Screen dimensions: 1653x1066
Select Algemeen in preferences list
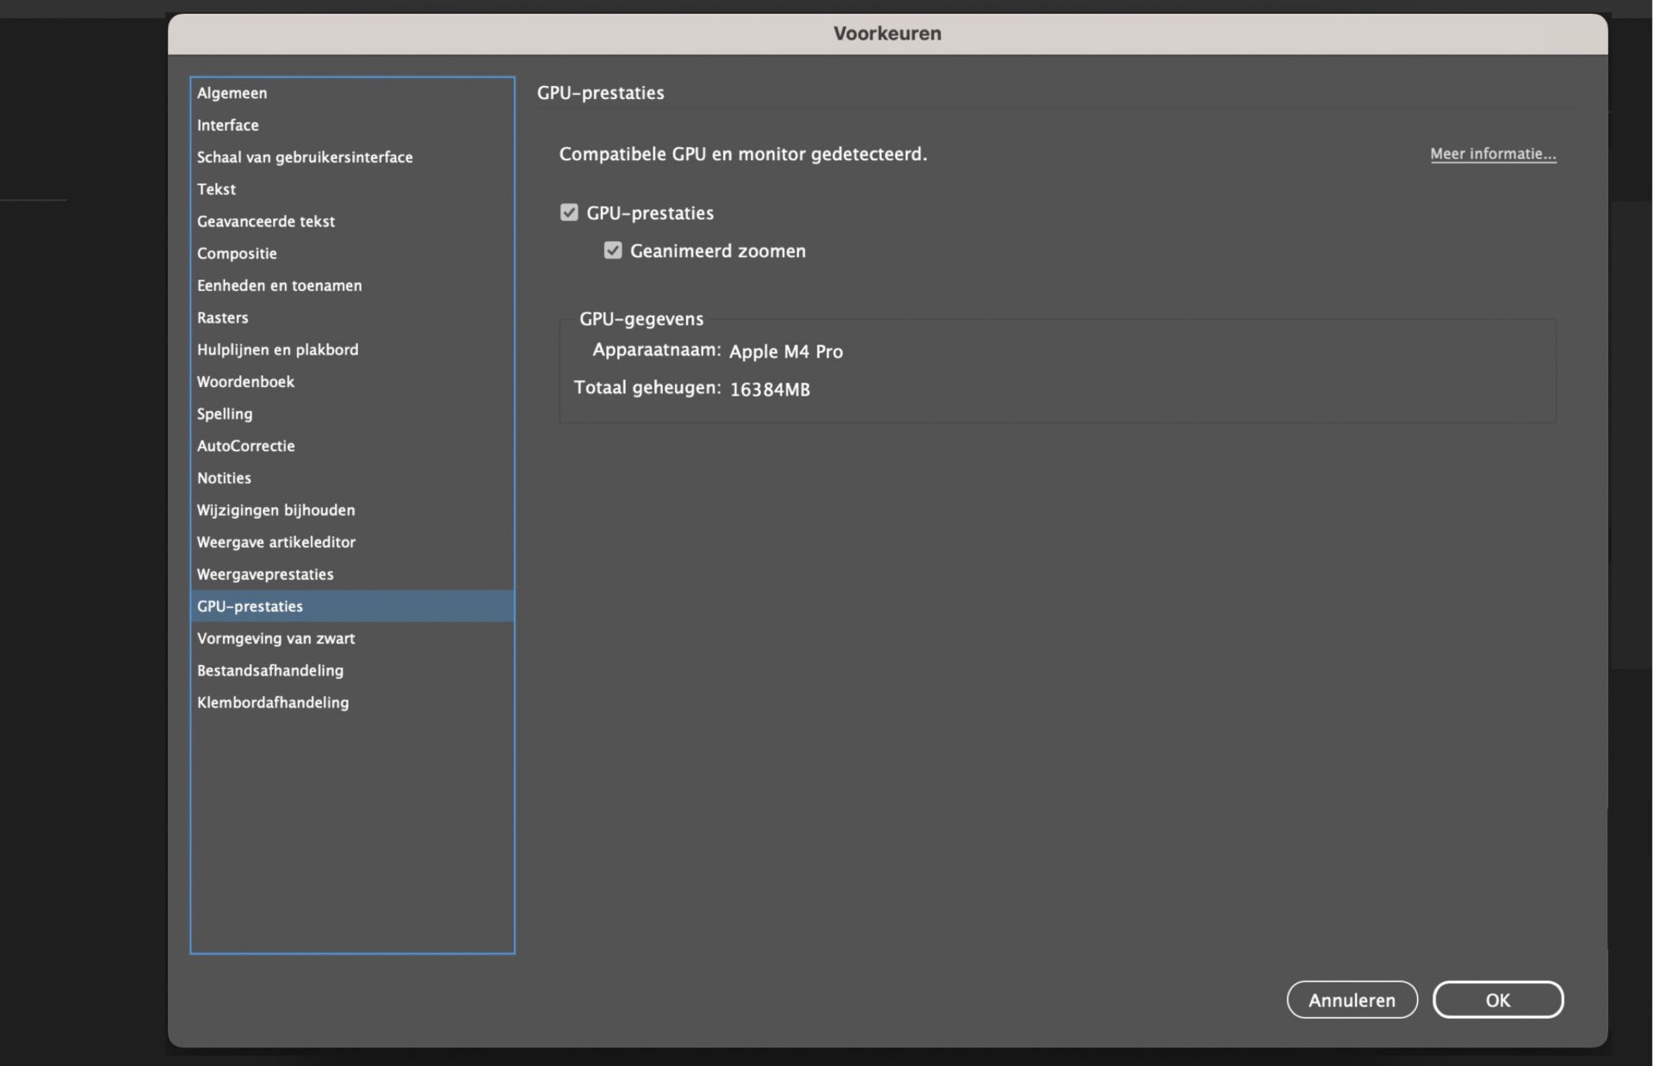232,93
